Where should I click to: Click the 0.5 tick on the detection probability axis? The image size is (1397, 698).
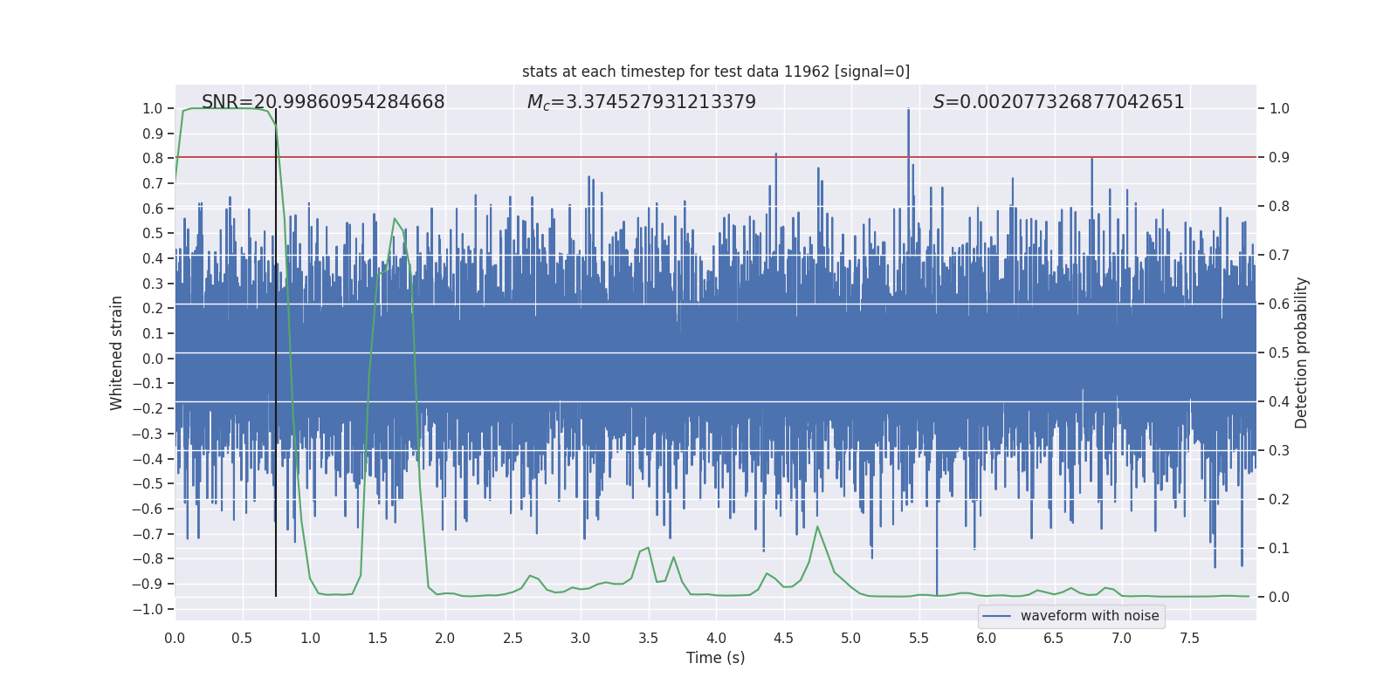[1279, 352]
